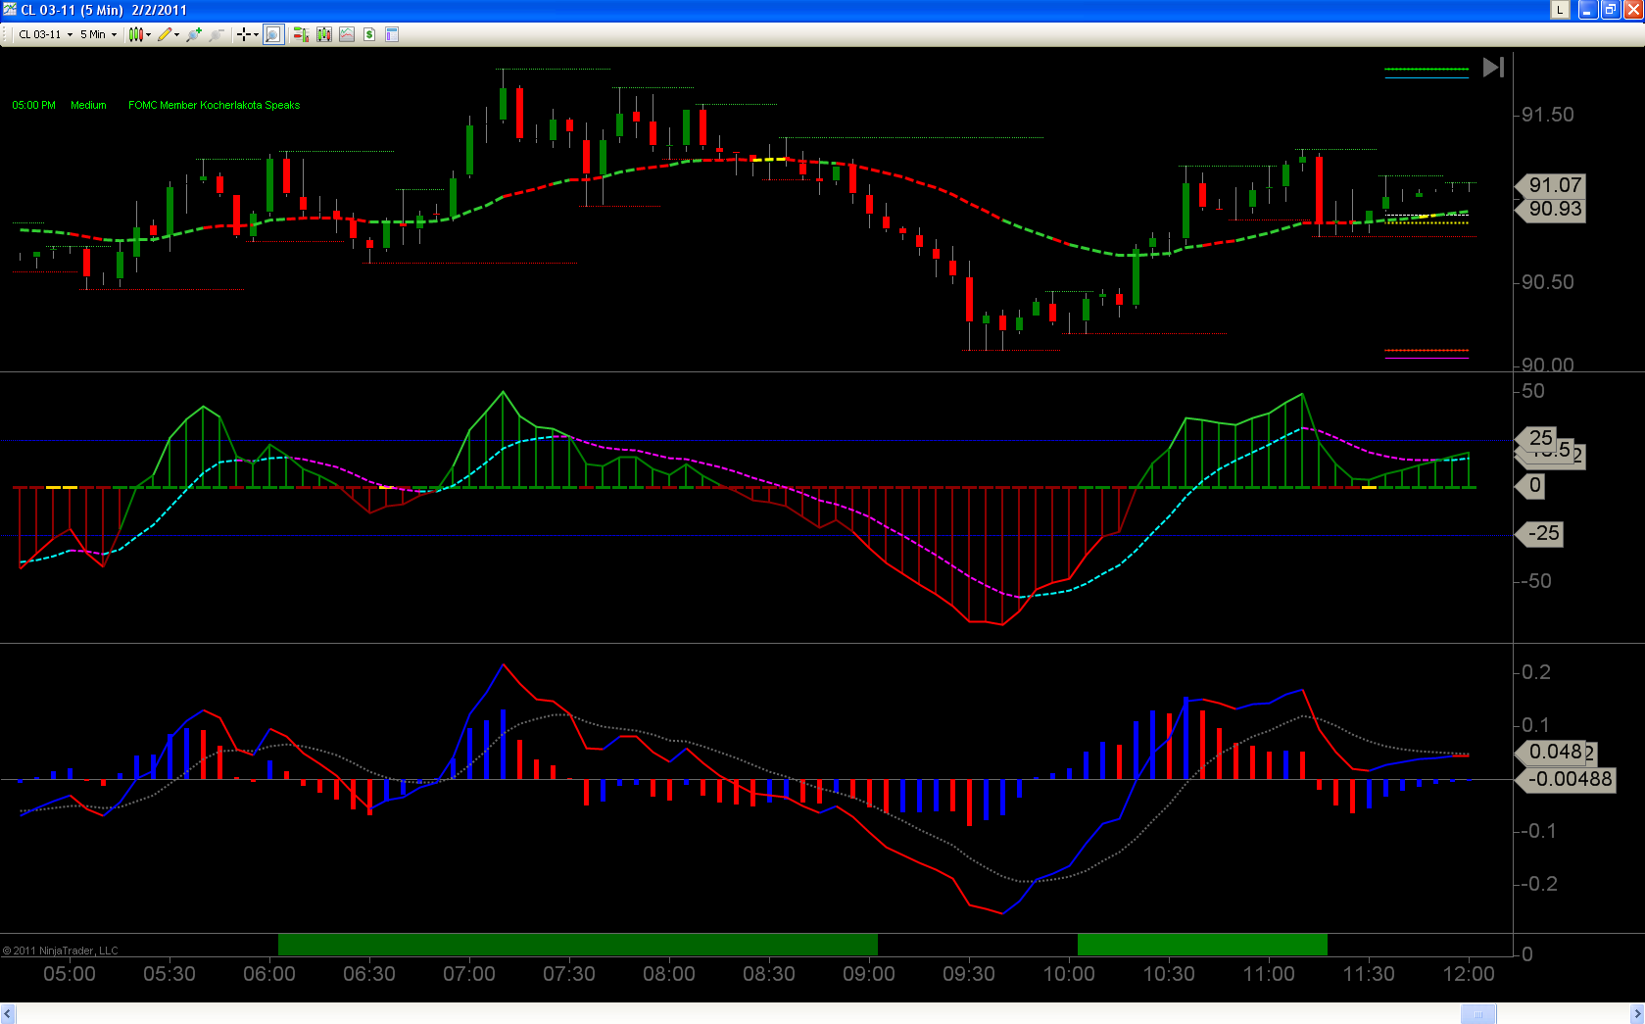Click the 07:00 time axis label
Viewport: 1645px width, 1024px height.
(x=469, y=974)
